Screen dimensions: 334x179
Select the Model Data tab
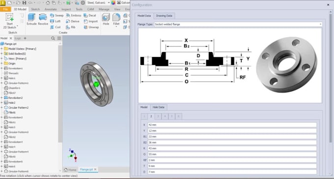(144, 16)
